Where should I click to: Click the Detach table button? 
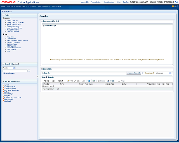click(x=111, y=81)
